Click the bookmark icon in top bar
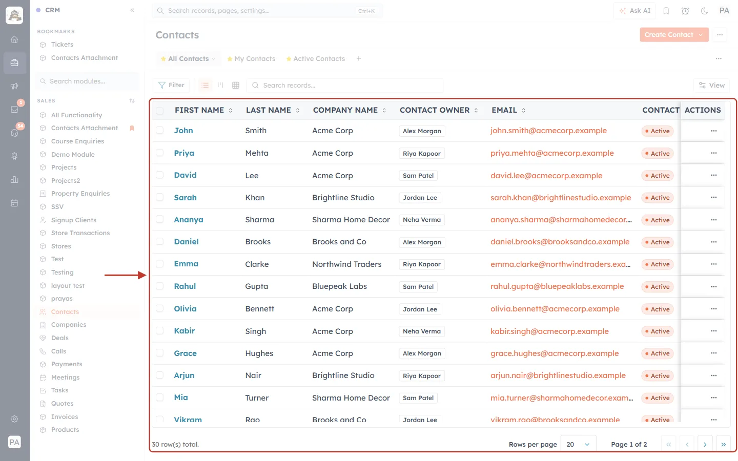The width and height of the screenshot is (738, 461). [x=666, y=11]
